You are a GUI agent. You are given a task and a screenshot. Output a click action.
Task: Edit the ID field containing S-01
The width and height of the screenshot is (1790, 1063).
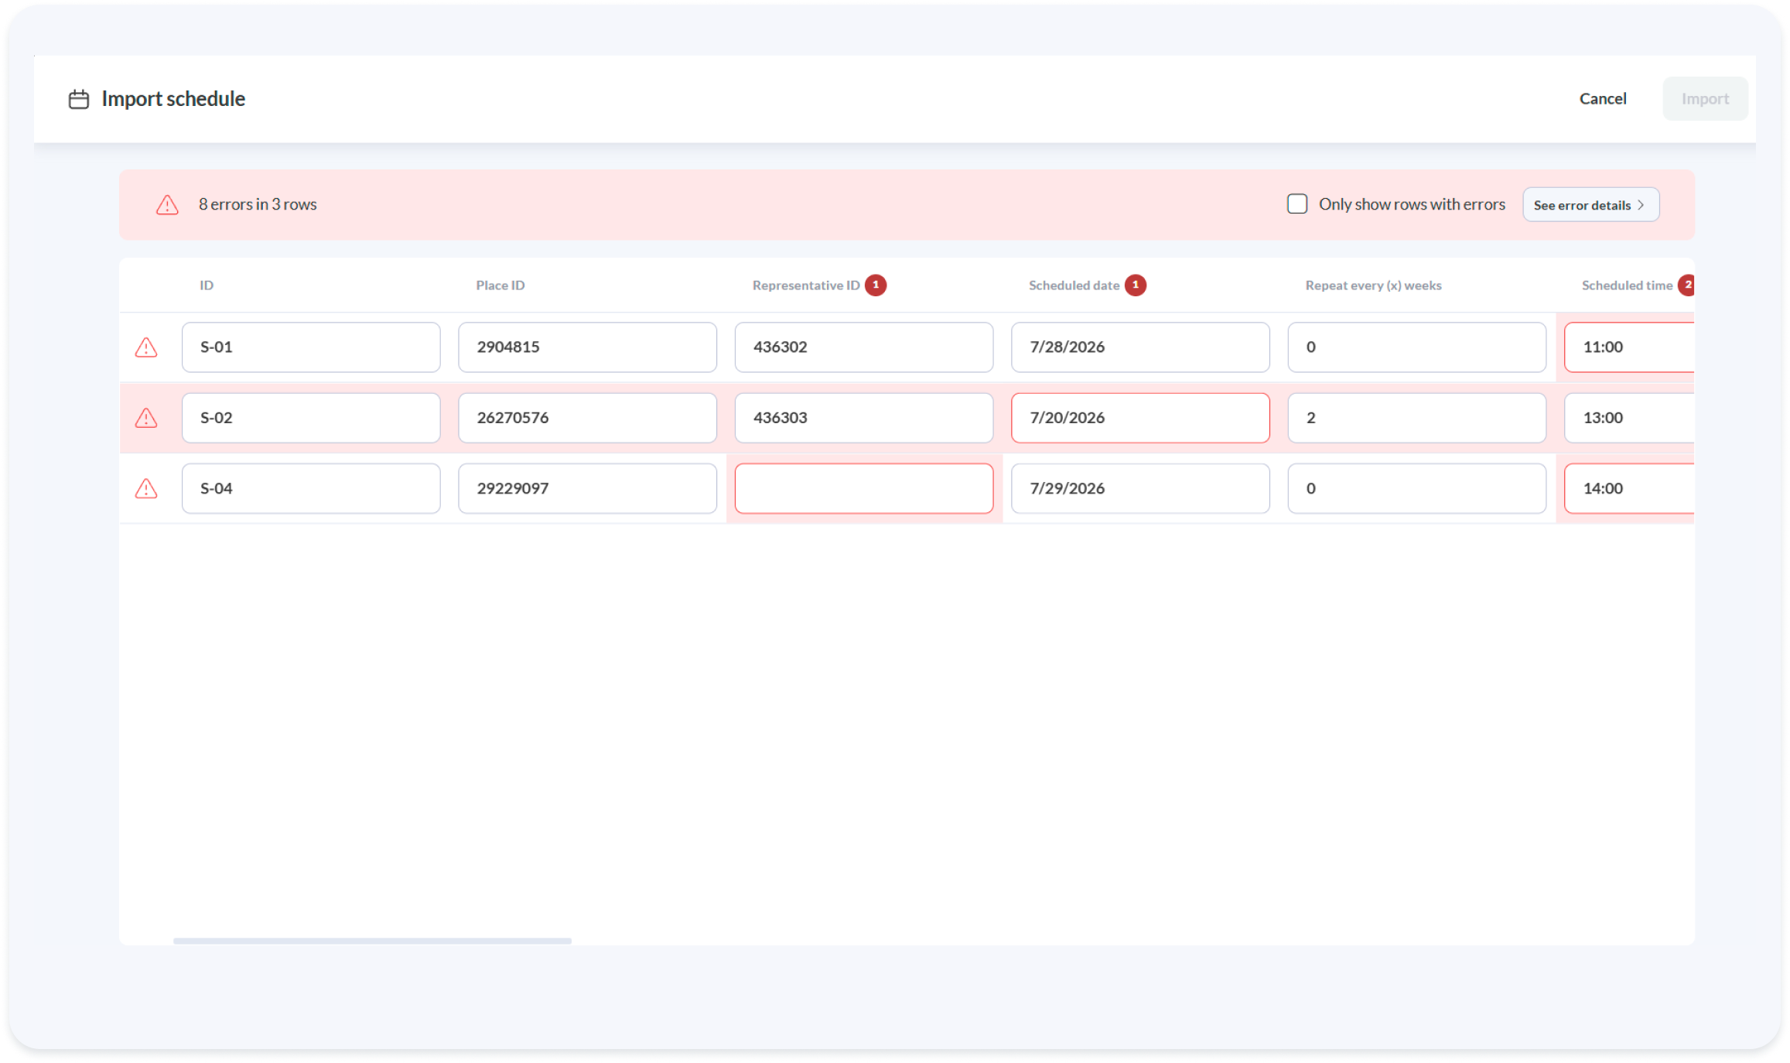pyautogui.click(x=311, y=347)
